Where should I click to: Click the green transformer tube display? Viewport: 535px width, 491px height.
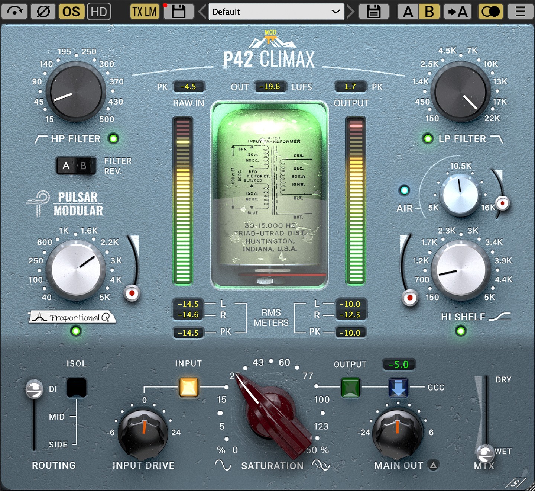pos(270,195)
